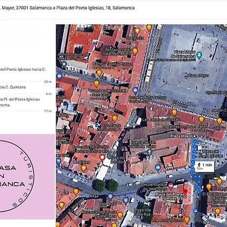Image resolution: width=227 pixels, height=227 pixels.
Task: Click the Starbucks restaurant pin
Action: coord(137,31)
